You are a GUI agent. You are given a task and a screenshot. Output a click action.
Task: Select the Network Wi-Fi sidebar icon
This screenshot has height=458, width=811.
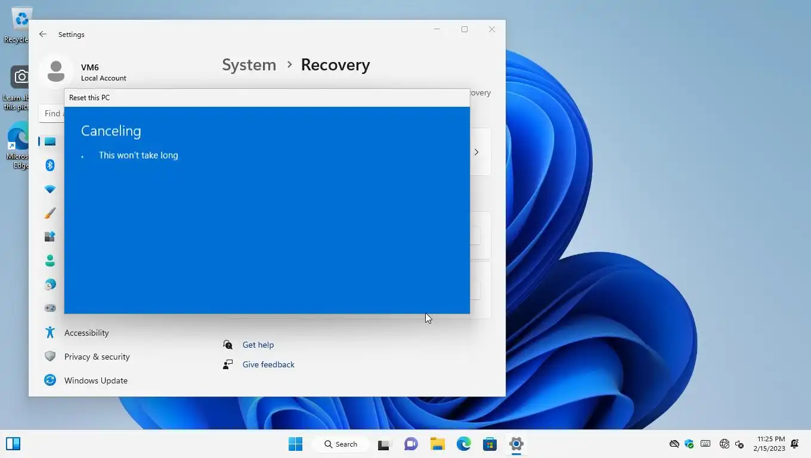click(x=50, y=189)
